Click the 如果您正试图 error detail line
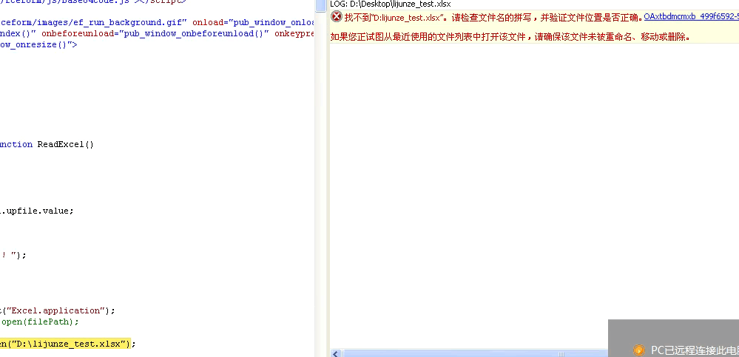The image size is (739, 357). click(510, 36)
